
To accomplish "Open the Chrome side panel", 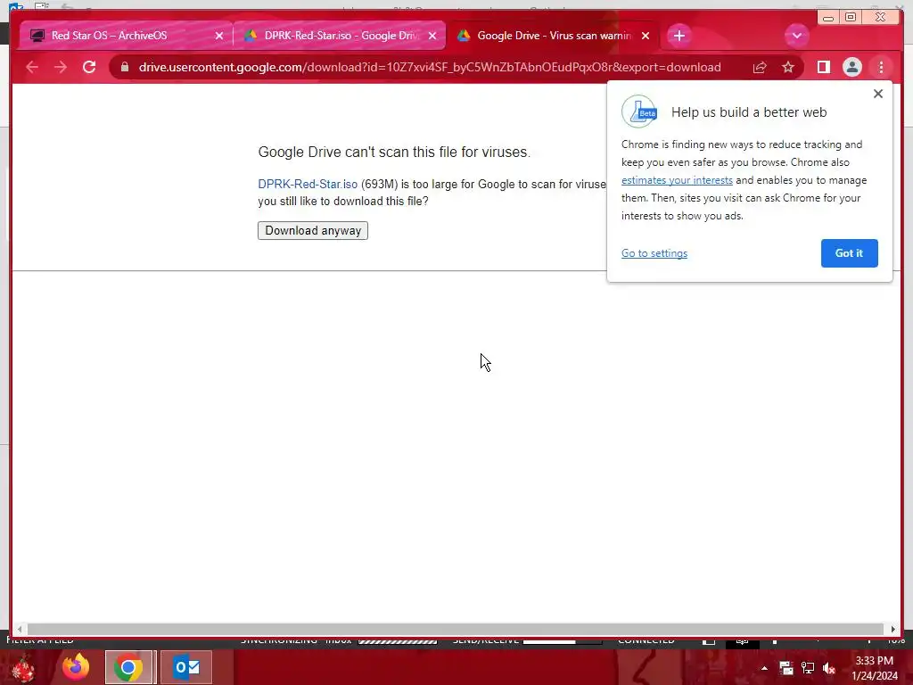I will (823, 67).
